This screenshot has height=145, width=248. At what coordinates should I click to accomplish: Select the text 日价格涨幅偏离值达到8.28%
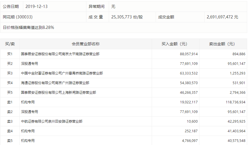pyautogui.click(x=28, y=27)
